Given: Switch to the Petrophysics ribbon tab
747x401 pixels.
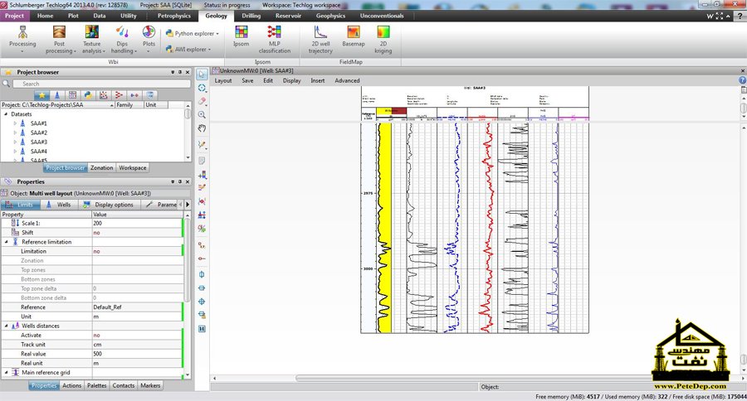Looking at the screenshot, I should click(x=174, y=16).
